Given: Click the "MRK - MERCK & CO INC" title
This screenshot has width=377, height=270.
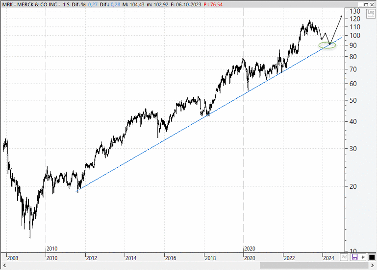Looking at the screenshot, I should pos(30,4).
